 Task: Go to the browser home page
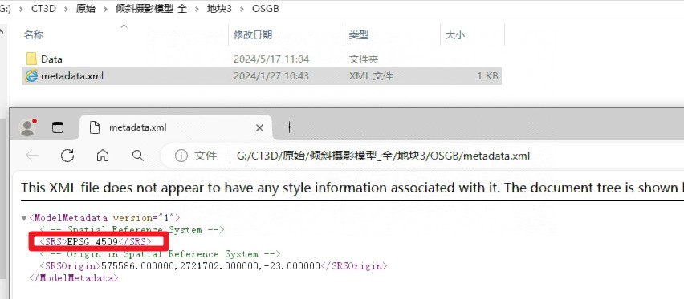coord(103,156)
